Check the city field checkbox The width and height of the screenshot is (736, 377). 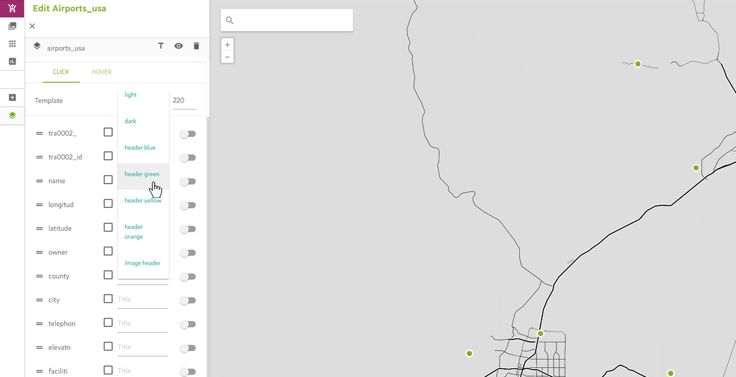coord(108,299)
